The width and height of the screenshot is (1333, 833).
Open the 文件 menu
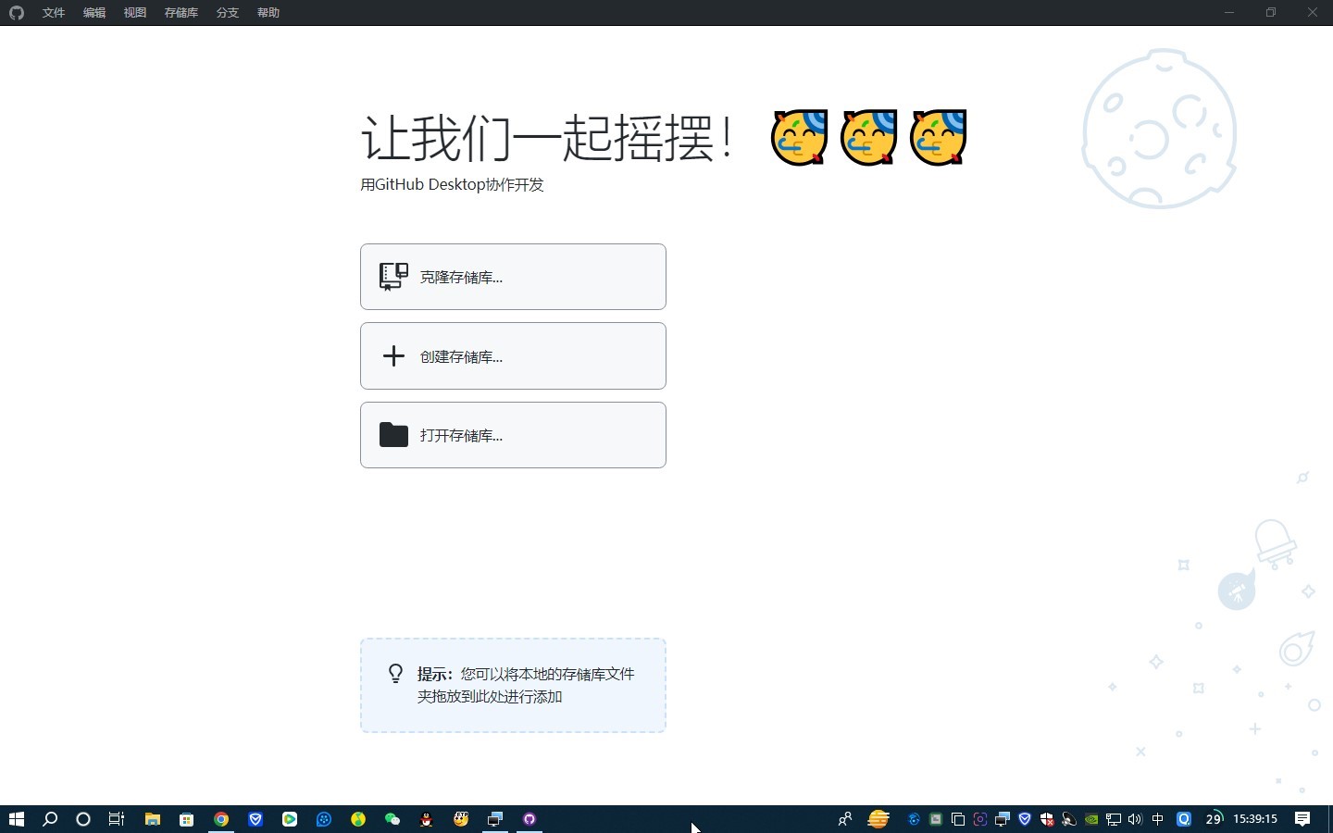54,13
